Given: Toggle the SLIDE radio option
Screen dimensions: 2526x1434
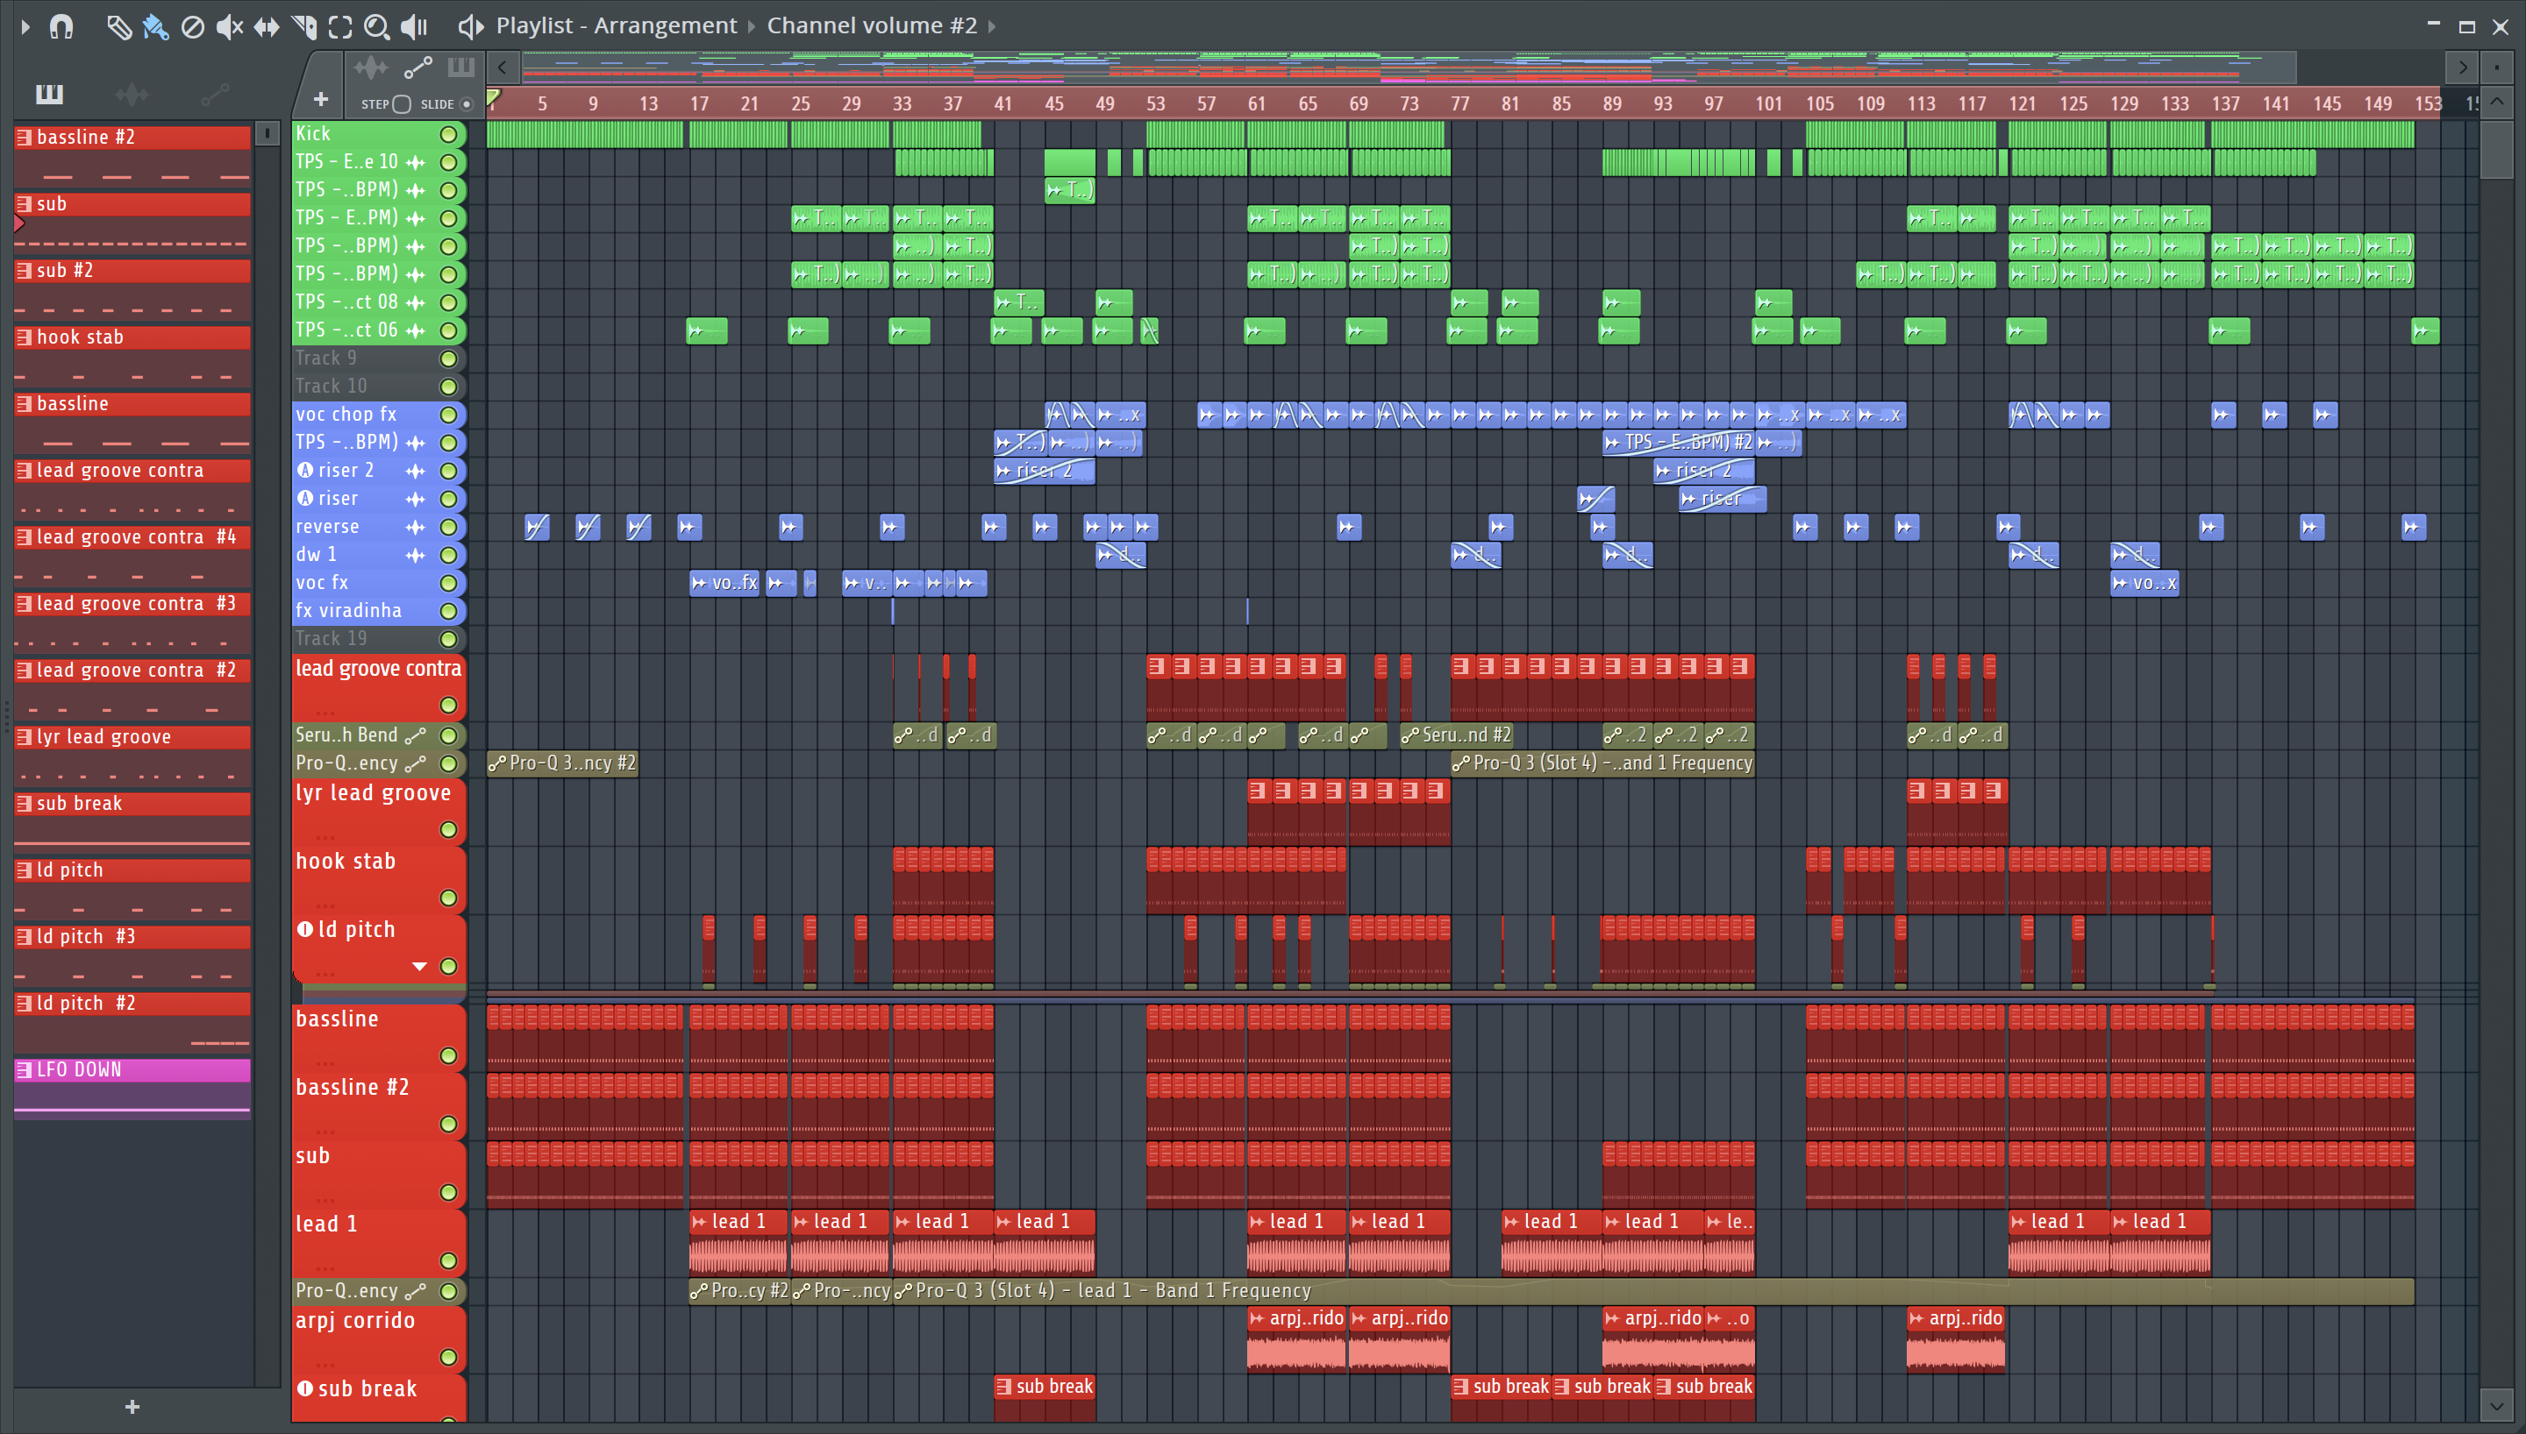Looking at the screenshot, I should (x=467, y=104).
